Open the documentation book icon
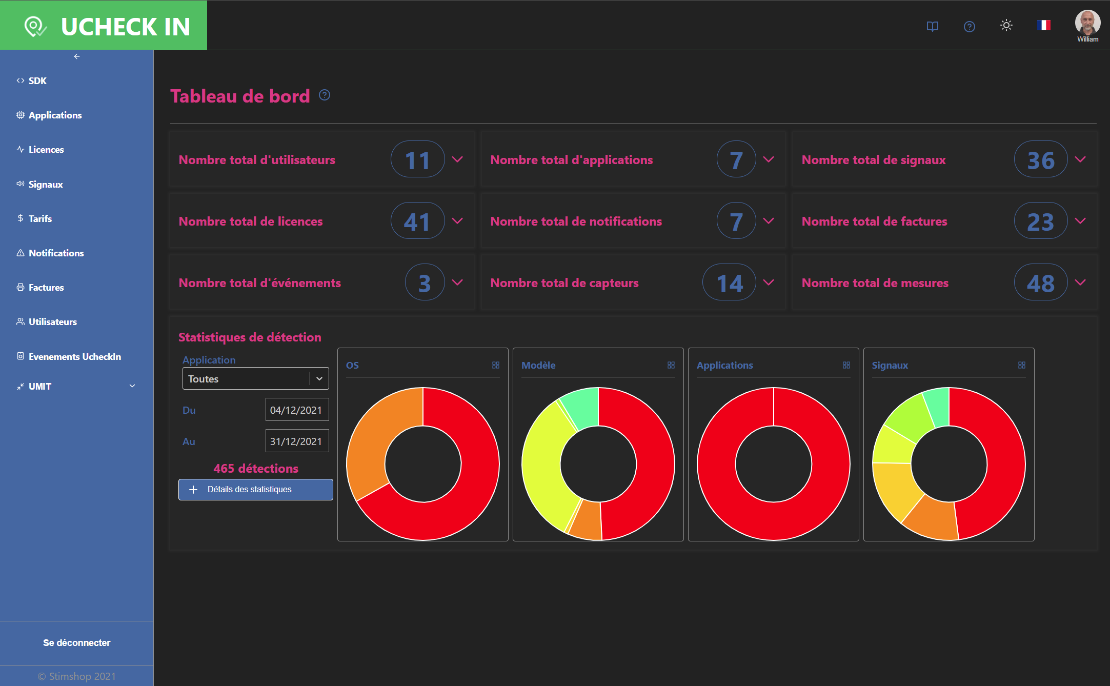The image size is (1110, 686). 932,26
